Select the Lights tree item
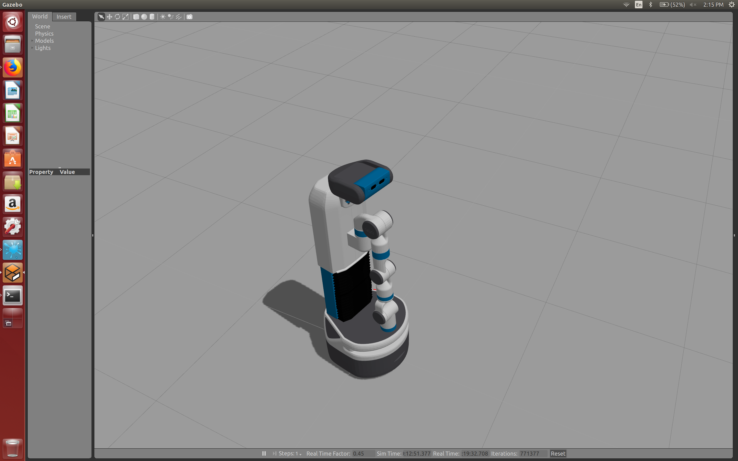The width and height of the screenshot is (738, 461). [x=43, y=48]
